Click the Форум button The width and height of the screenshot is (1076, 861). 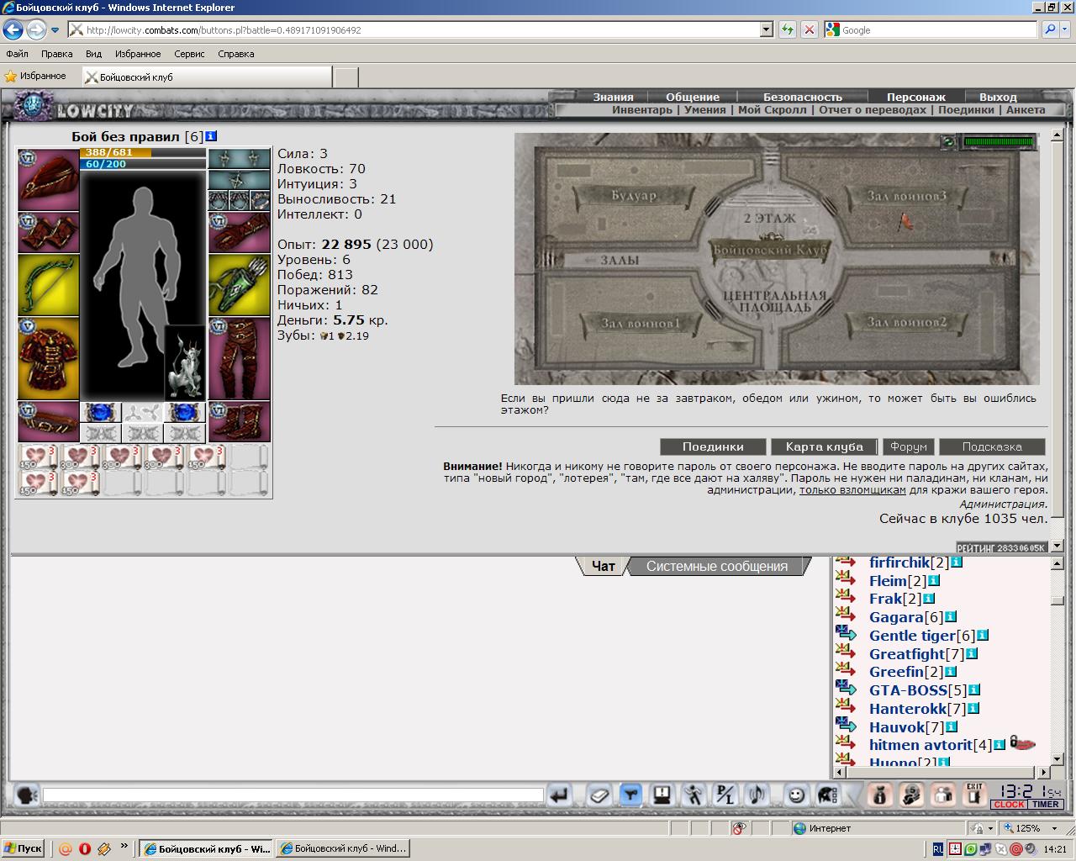909,446
